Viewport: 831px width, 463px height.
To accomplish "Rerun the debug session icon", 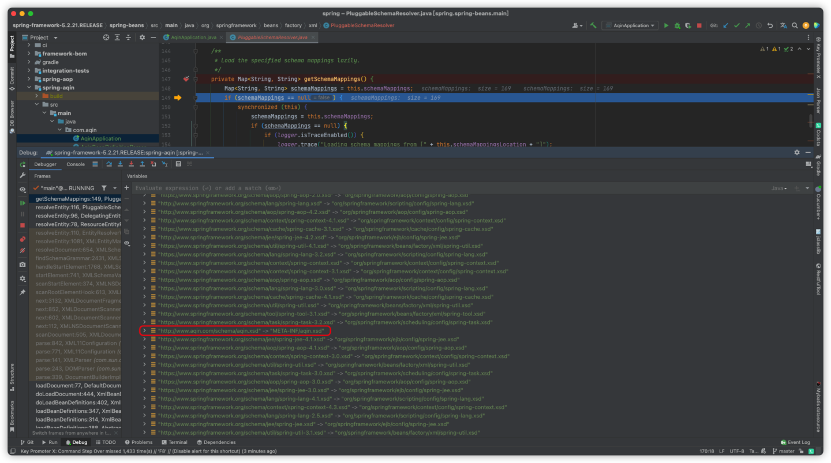I will (23, 164).
